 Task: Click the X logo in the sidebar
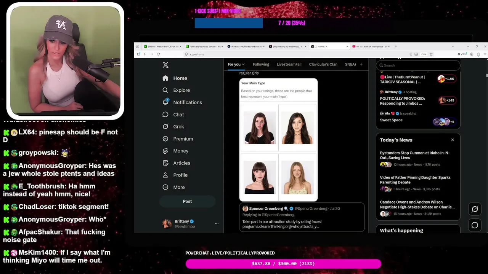coord(165,65)
